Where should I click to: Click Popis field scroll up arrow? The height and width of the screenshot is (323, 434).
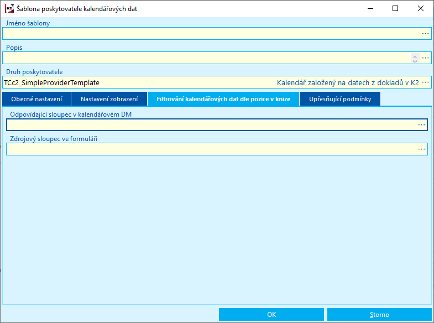tap(415, 56)
